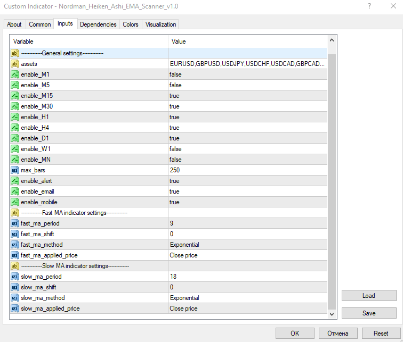This screenshot has width=403, height=342.
Task: Click the Load button
Action: click(x=369, y=296)
